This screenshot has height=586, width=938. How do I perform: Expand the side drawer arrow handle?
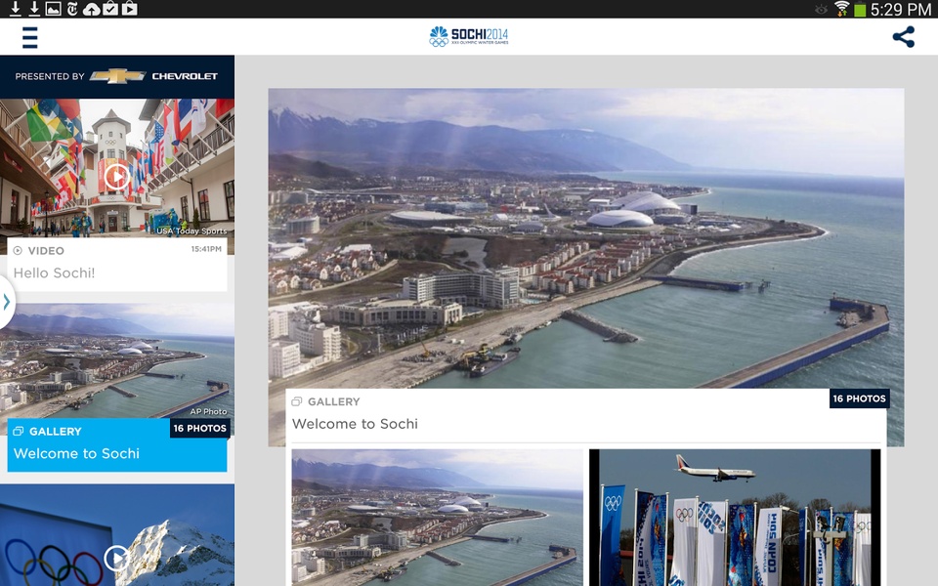tap(7, 302)
